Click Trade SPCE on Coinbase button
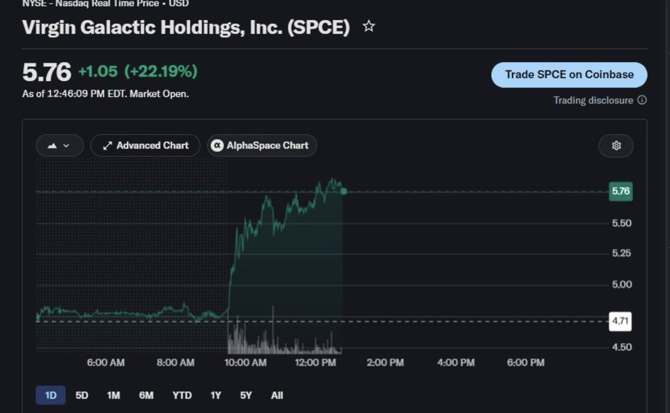670x413 pixels. [569, 75]
